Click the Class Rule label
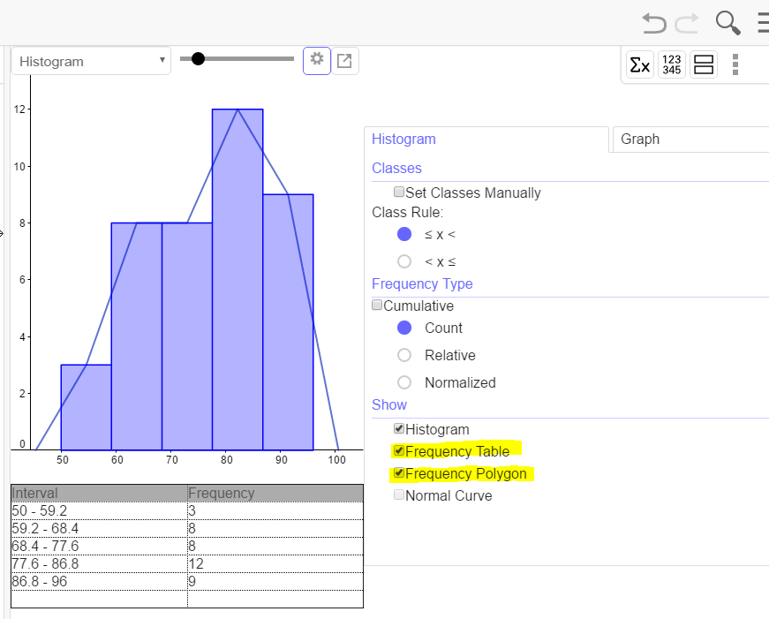Viewport: 769px width, 619px height. 407,213
